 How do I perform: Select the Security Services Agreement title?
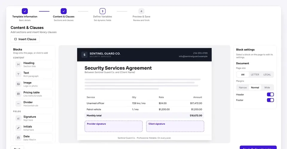click(x=118, y=68)
